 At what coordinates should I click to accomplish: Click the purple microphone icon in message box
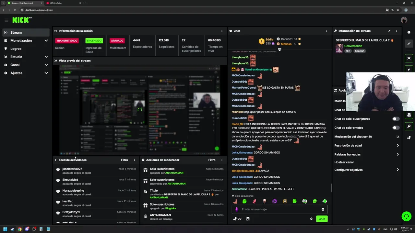pyautogui.click(x=237, y=209)
